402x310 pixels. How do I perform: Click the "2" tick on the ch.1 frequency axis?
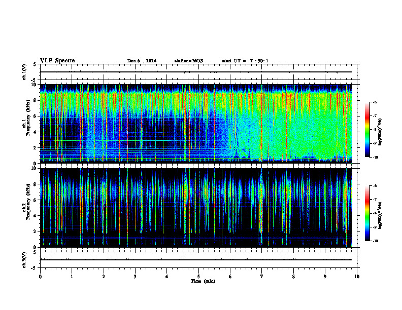36,148
